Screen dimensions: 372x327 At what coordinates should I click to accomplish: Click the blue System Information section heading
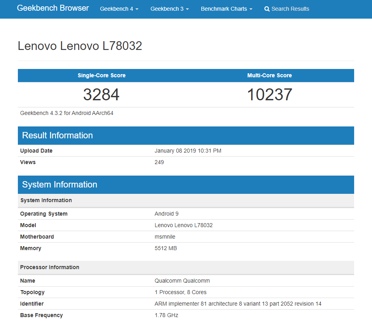[60, 185]
